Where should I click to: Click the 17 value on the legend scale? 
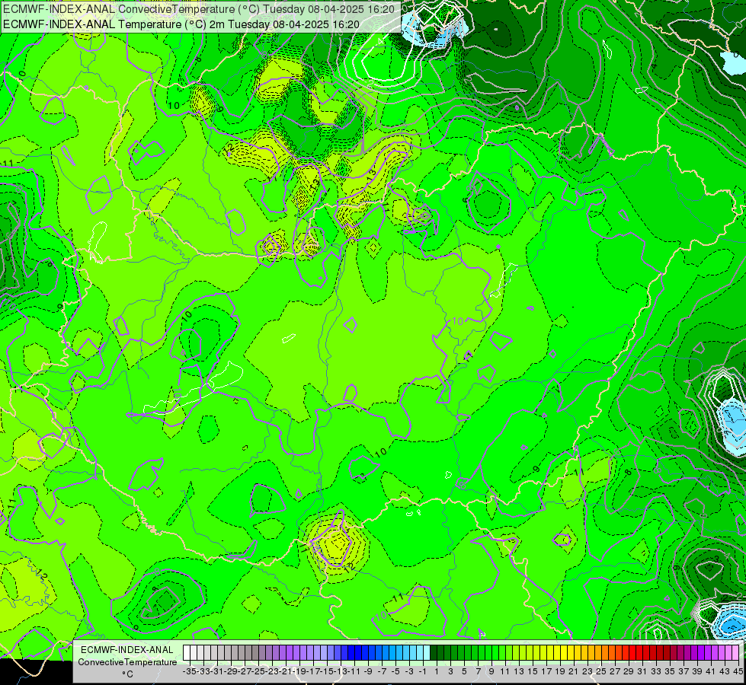click(x=546, y=671)
